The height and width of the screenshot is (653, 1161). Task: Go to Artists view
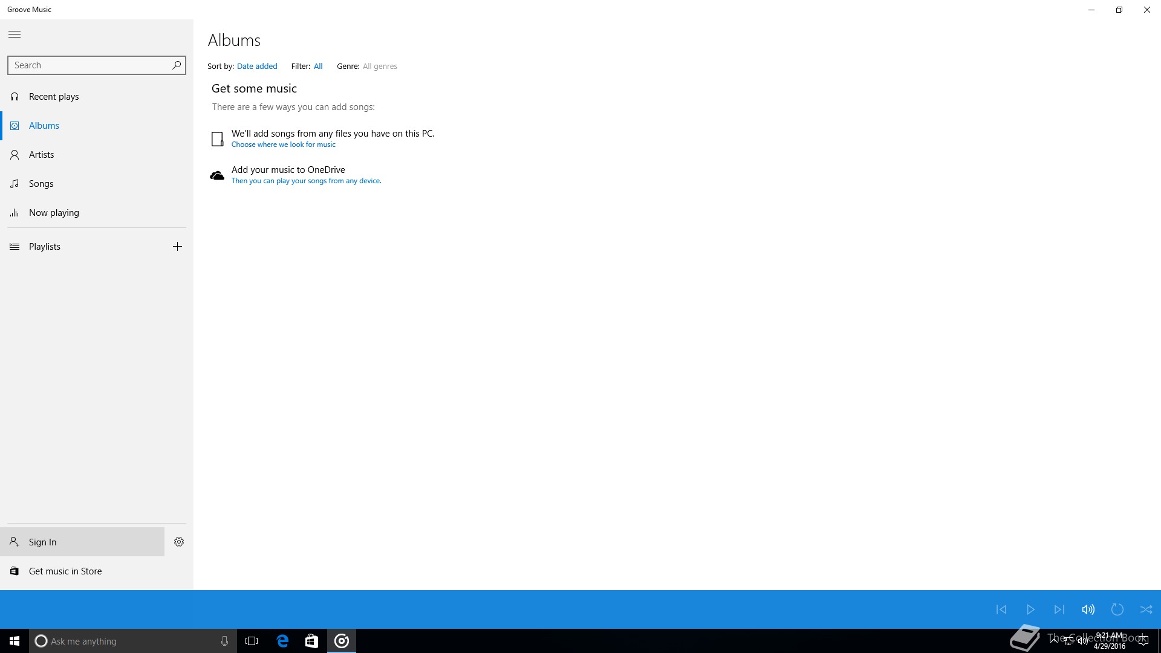pos(97,155)
